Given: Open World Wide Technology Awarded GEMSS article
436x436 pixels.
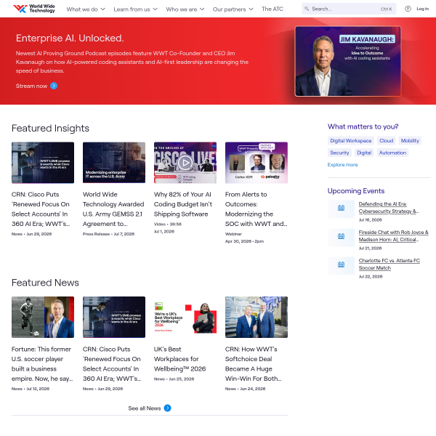Looking at the screenshot, I should coord(113,209).
